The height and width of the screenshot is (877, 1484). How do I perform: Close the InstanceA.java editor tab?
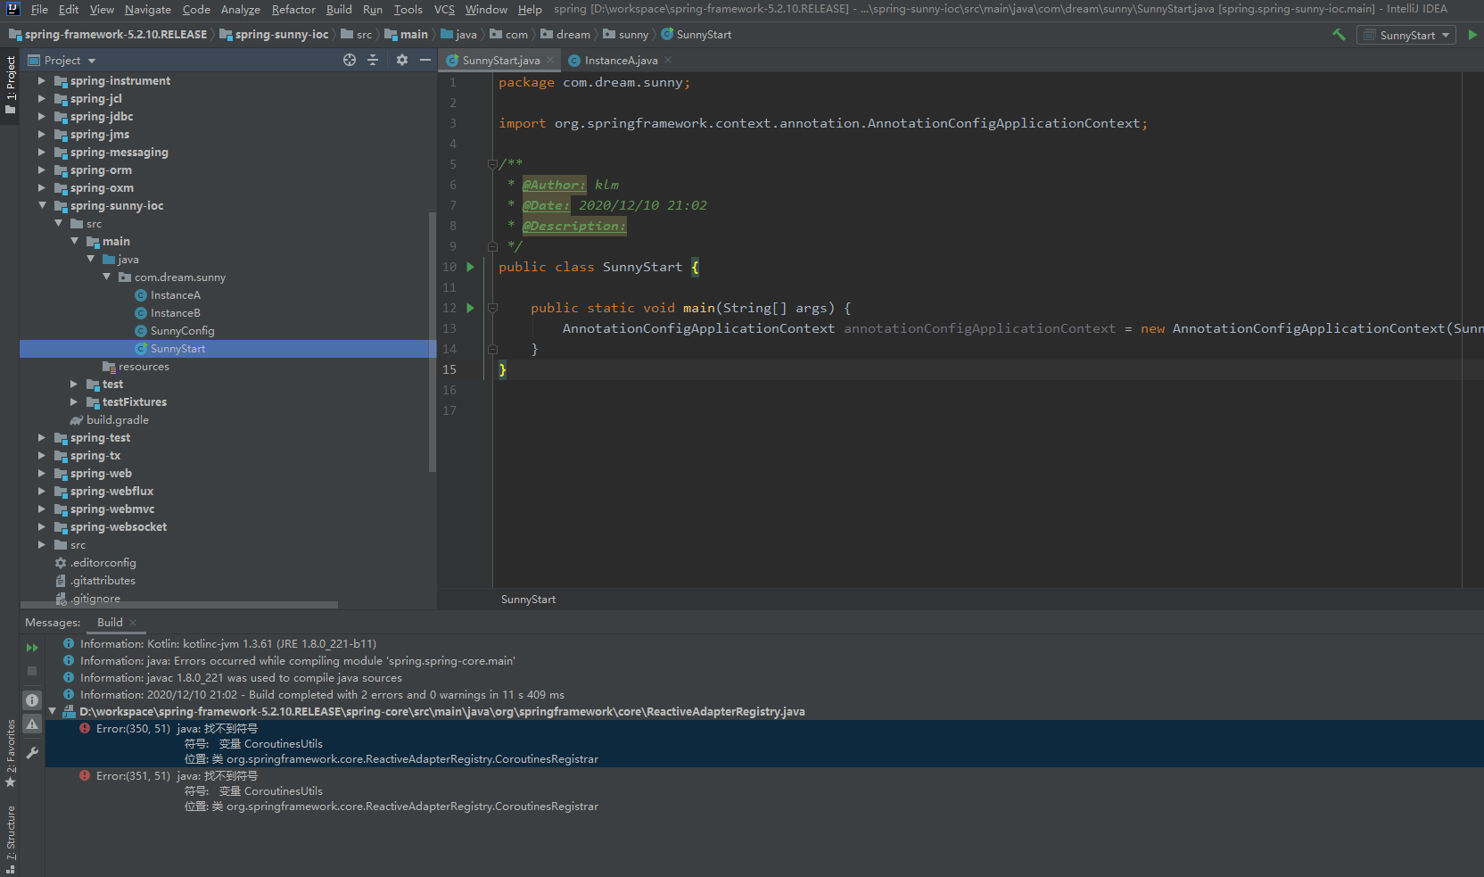(x=668, y=60)
